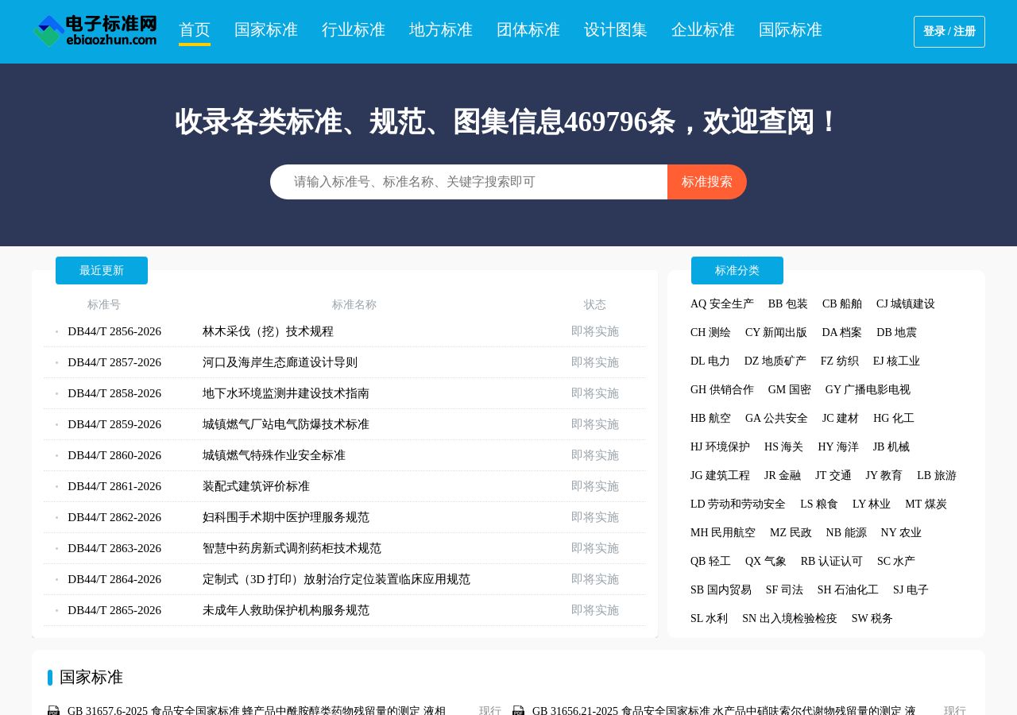1017x715 pixels.
Task: Open the CJ 城镇建设 category
Action: click(x=906, y=304)
